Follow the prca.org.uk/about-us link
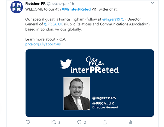 [x=43, y=44]
